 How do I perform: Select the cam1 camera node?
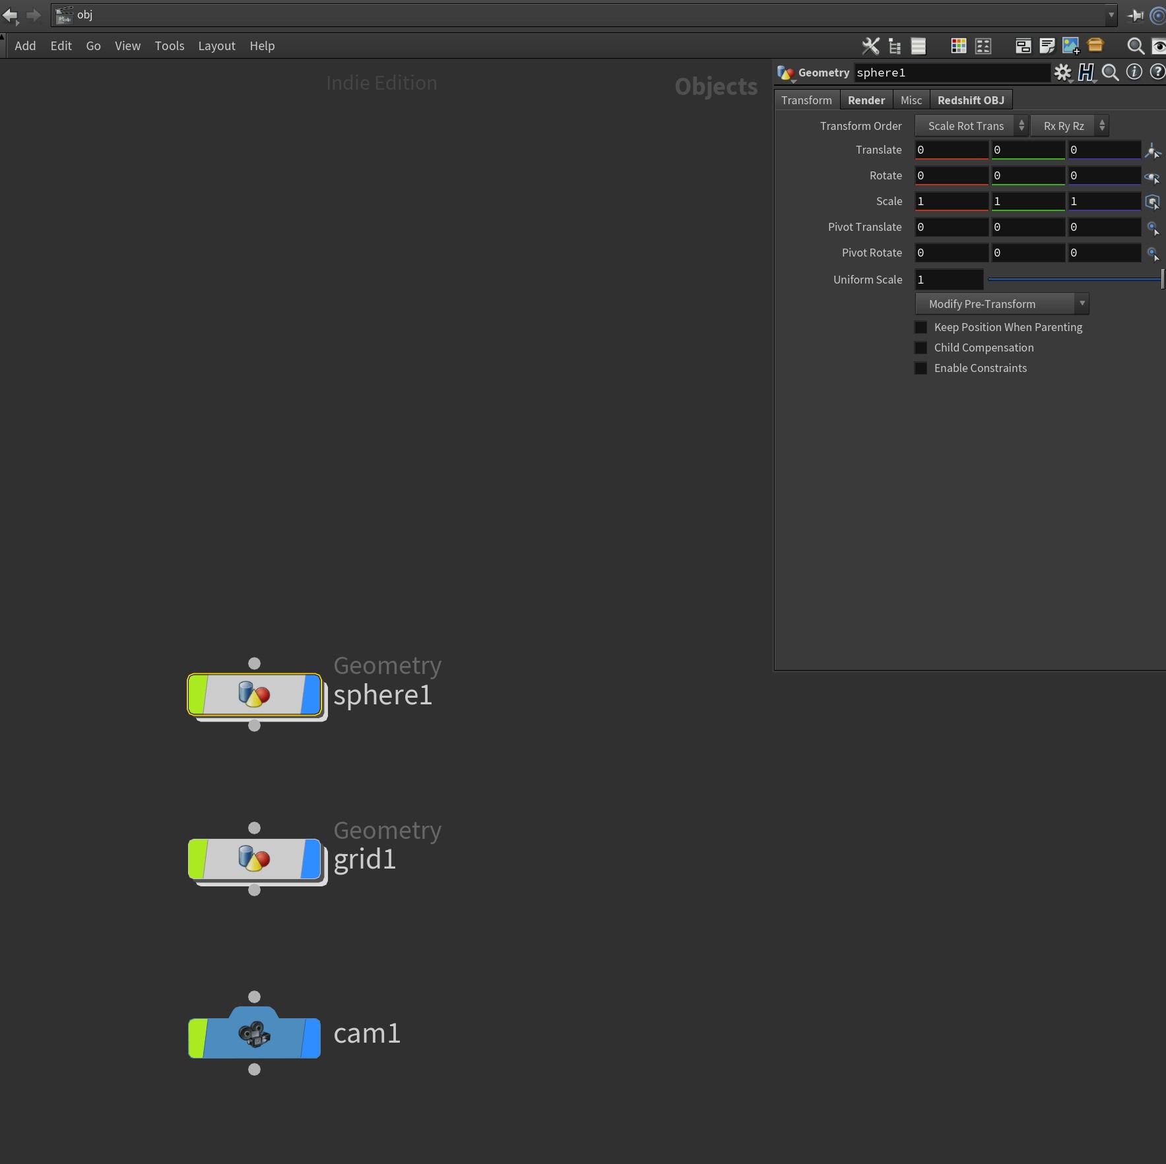254,1033
